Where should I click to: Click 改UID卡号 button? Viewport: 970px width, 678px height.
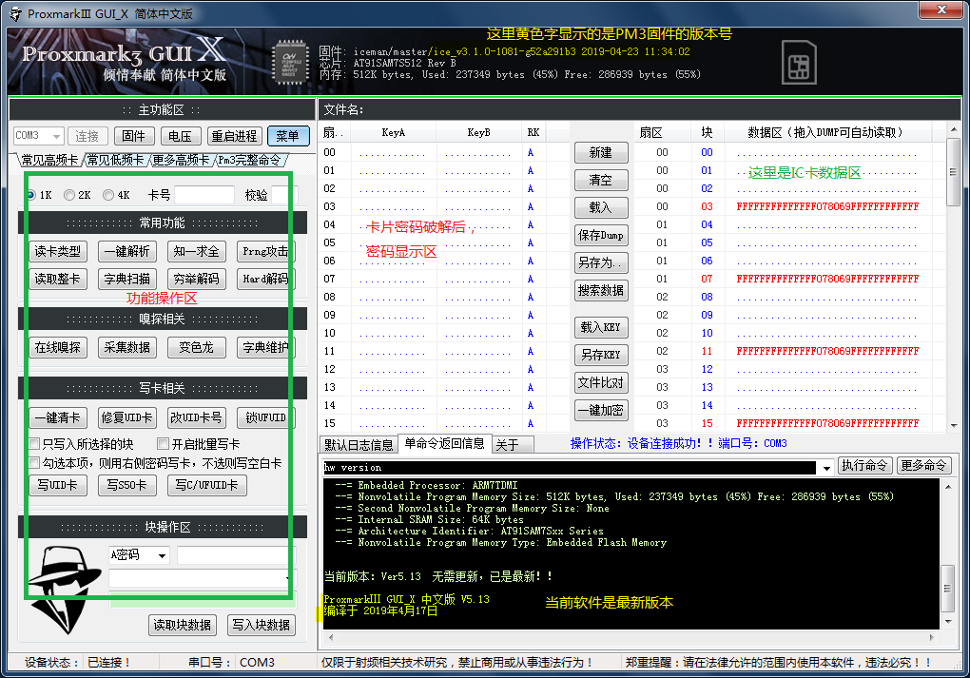tap(196, 417)
